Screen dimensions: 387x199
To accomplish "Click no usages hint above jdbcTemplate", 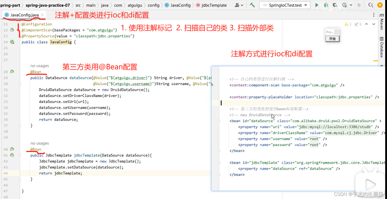I will 39,143.
